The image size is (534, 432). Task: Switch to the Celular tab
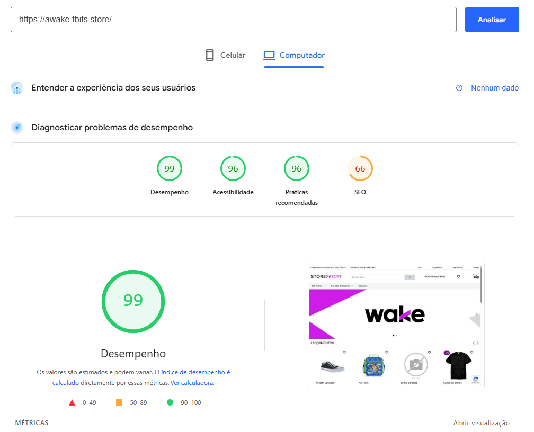click(x=226, y=55)
